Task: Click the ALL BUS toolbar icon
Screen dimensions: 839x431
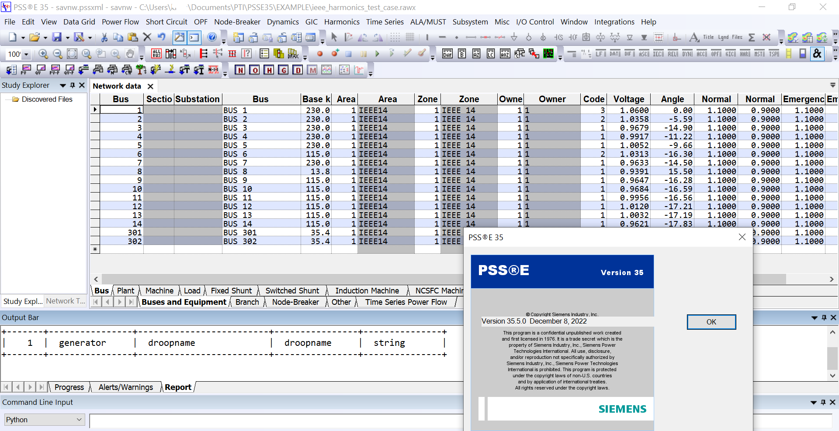Action: pyautogui.click(x=156, y=54)
